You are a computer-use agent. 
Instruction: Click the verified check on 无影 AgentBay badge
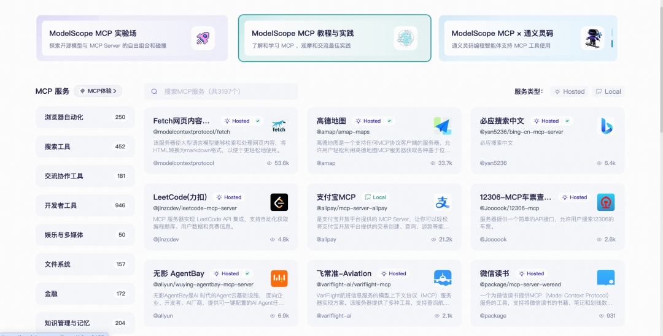(247, 273)
